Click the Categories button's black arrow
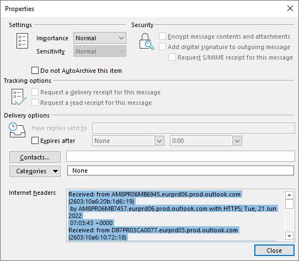The image size is (299, 261). [55, 171]
